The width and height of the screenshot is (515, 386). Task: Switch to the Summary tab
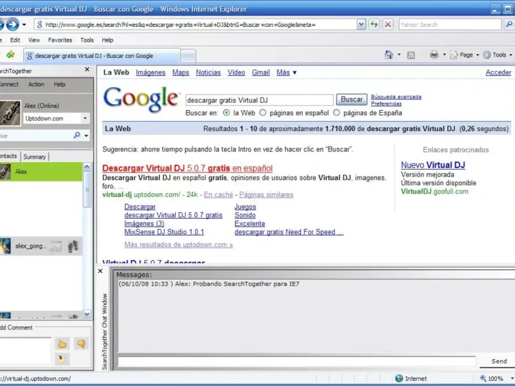35,156
